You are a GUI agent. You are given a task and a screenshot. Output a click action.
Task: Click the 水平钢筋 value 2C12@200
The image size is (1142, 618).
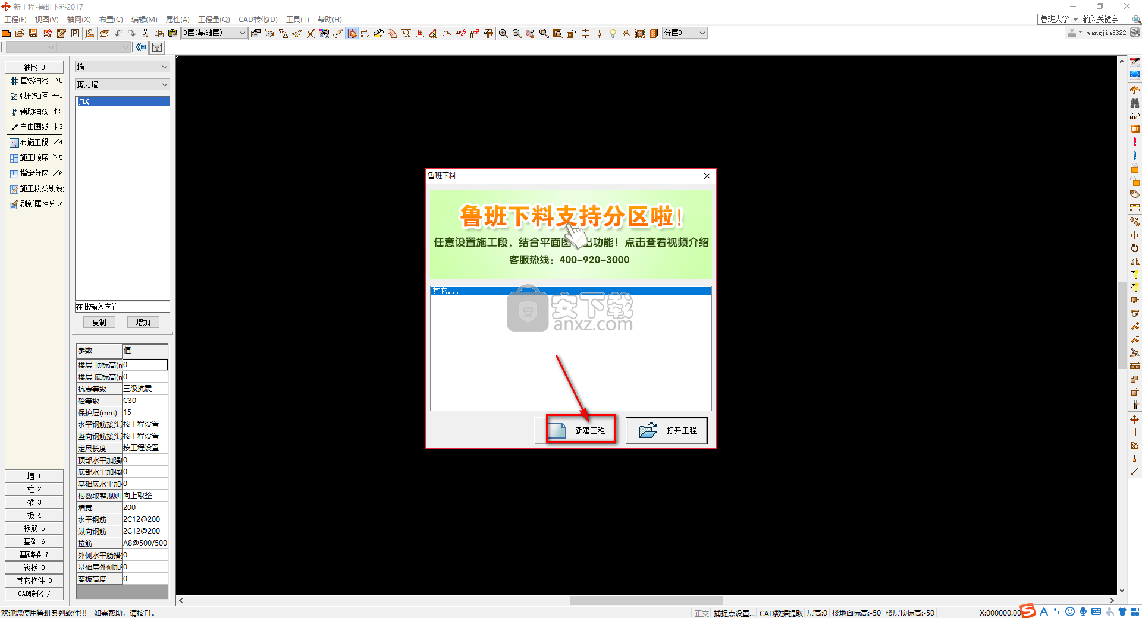[x=145, y=519]
